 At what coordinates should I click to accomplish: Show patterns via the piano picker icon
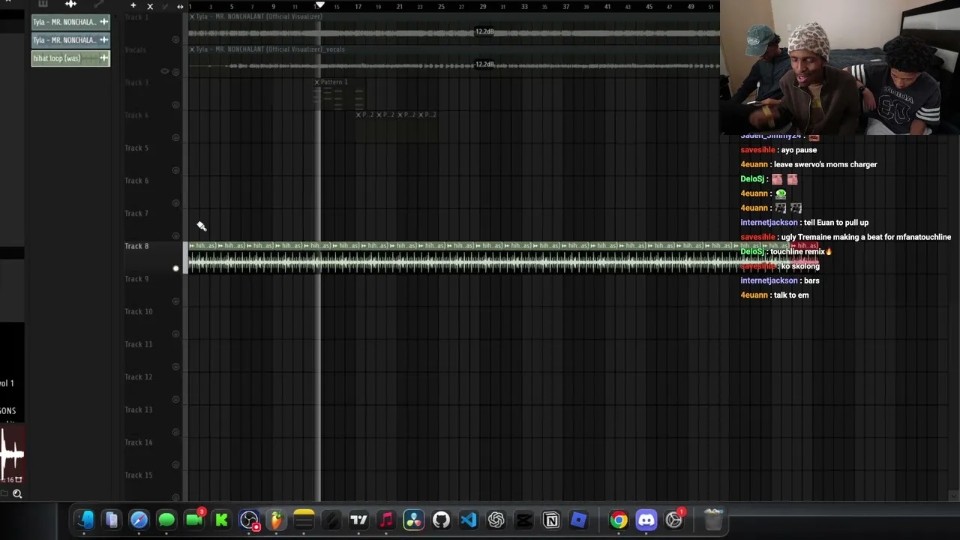43,4
